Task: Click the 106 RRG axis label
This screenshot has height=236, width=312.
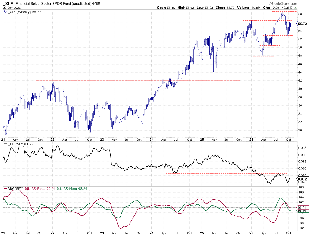Action: [301, 192]
